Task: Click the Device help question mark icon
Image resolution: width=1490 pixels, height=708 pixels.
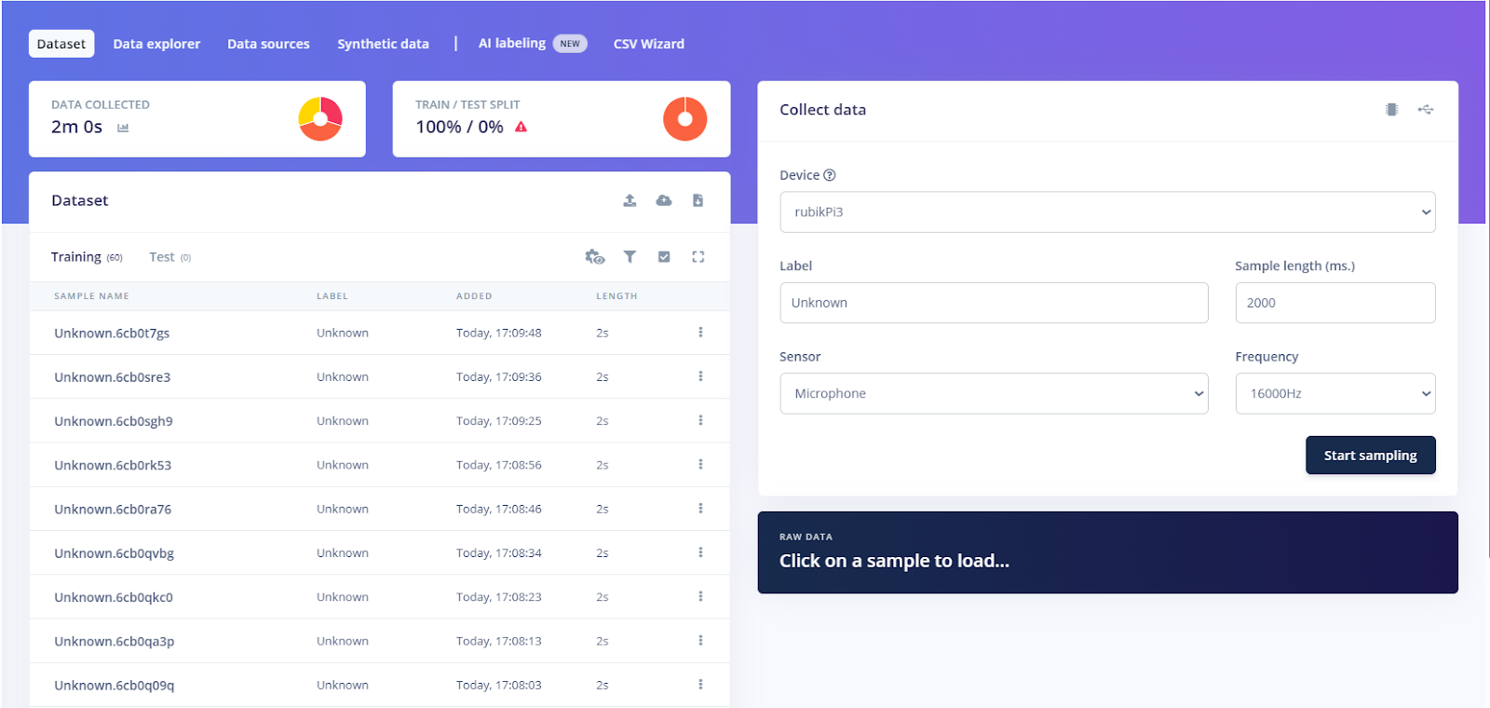Action: (830, 175)
